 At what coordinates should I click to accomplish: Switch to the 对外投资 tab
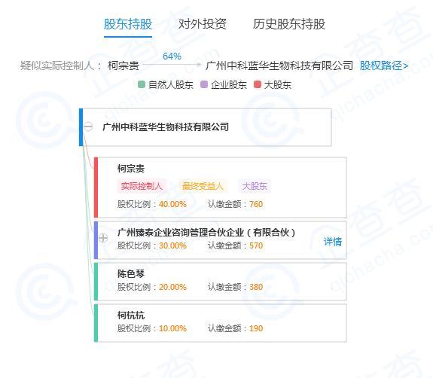tap(203, 24)
